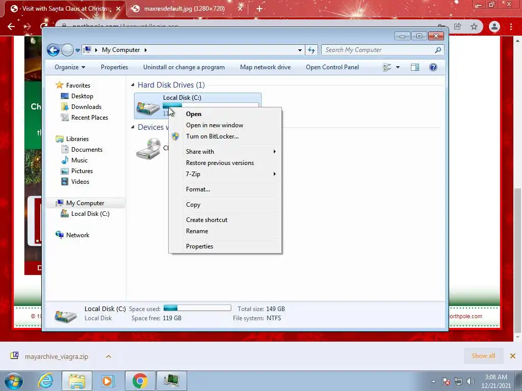Click Map network drive
Viewport: 522px width, 391px height.
(265, 67)
